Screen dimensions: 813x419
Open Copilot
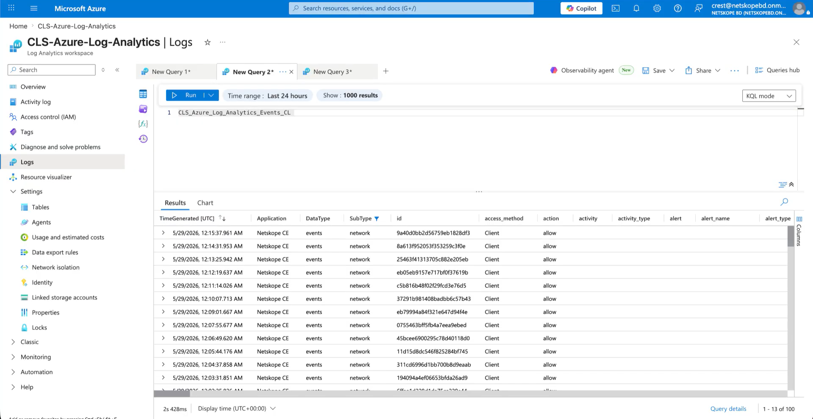coord(581,8)
